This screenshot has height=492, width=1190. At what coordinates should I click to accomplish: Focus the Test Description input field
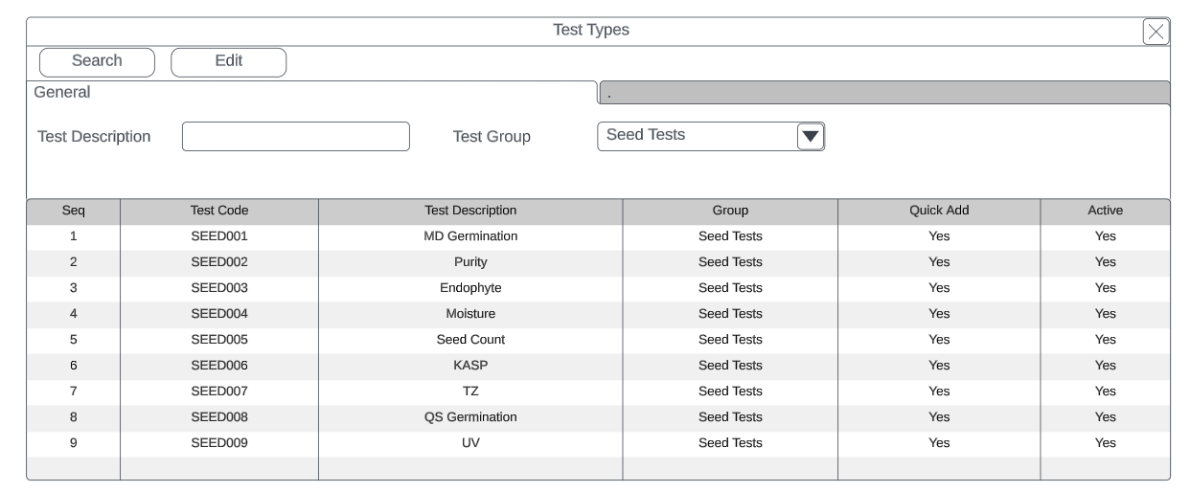(x=295, y=137)
